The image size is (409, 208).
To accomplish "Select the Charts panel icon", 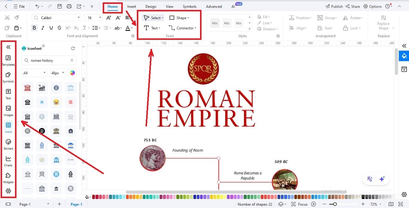I will point(8,160).
